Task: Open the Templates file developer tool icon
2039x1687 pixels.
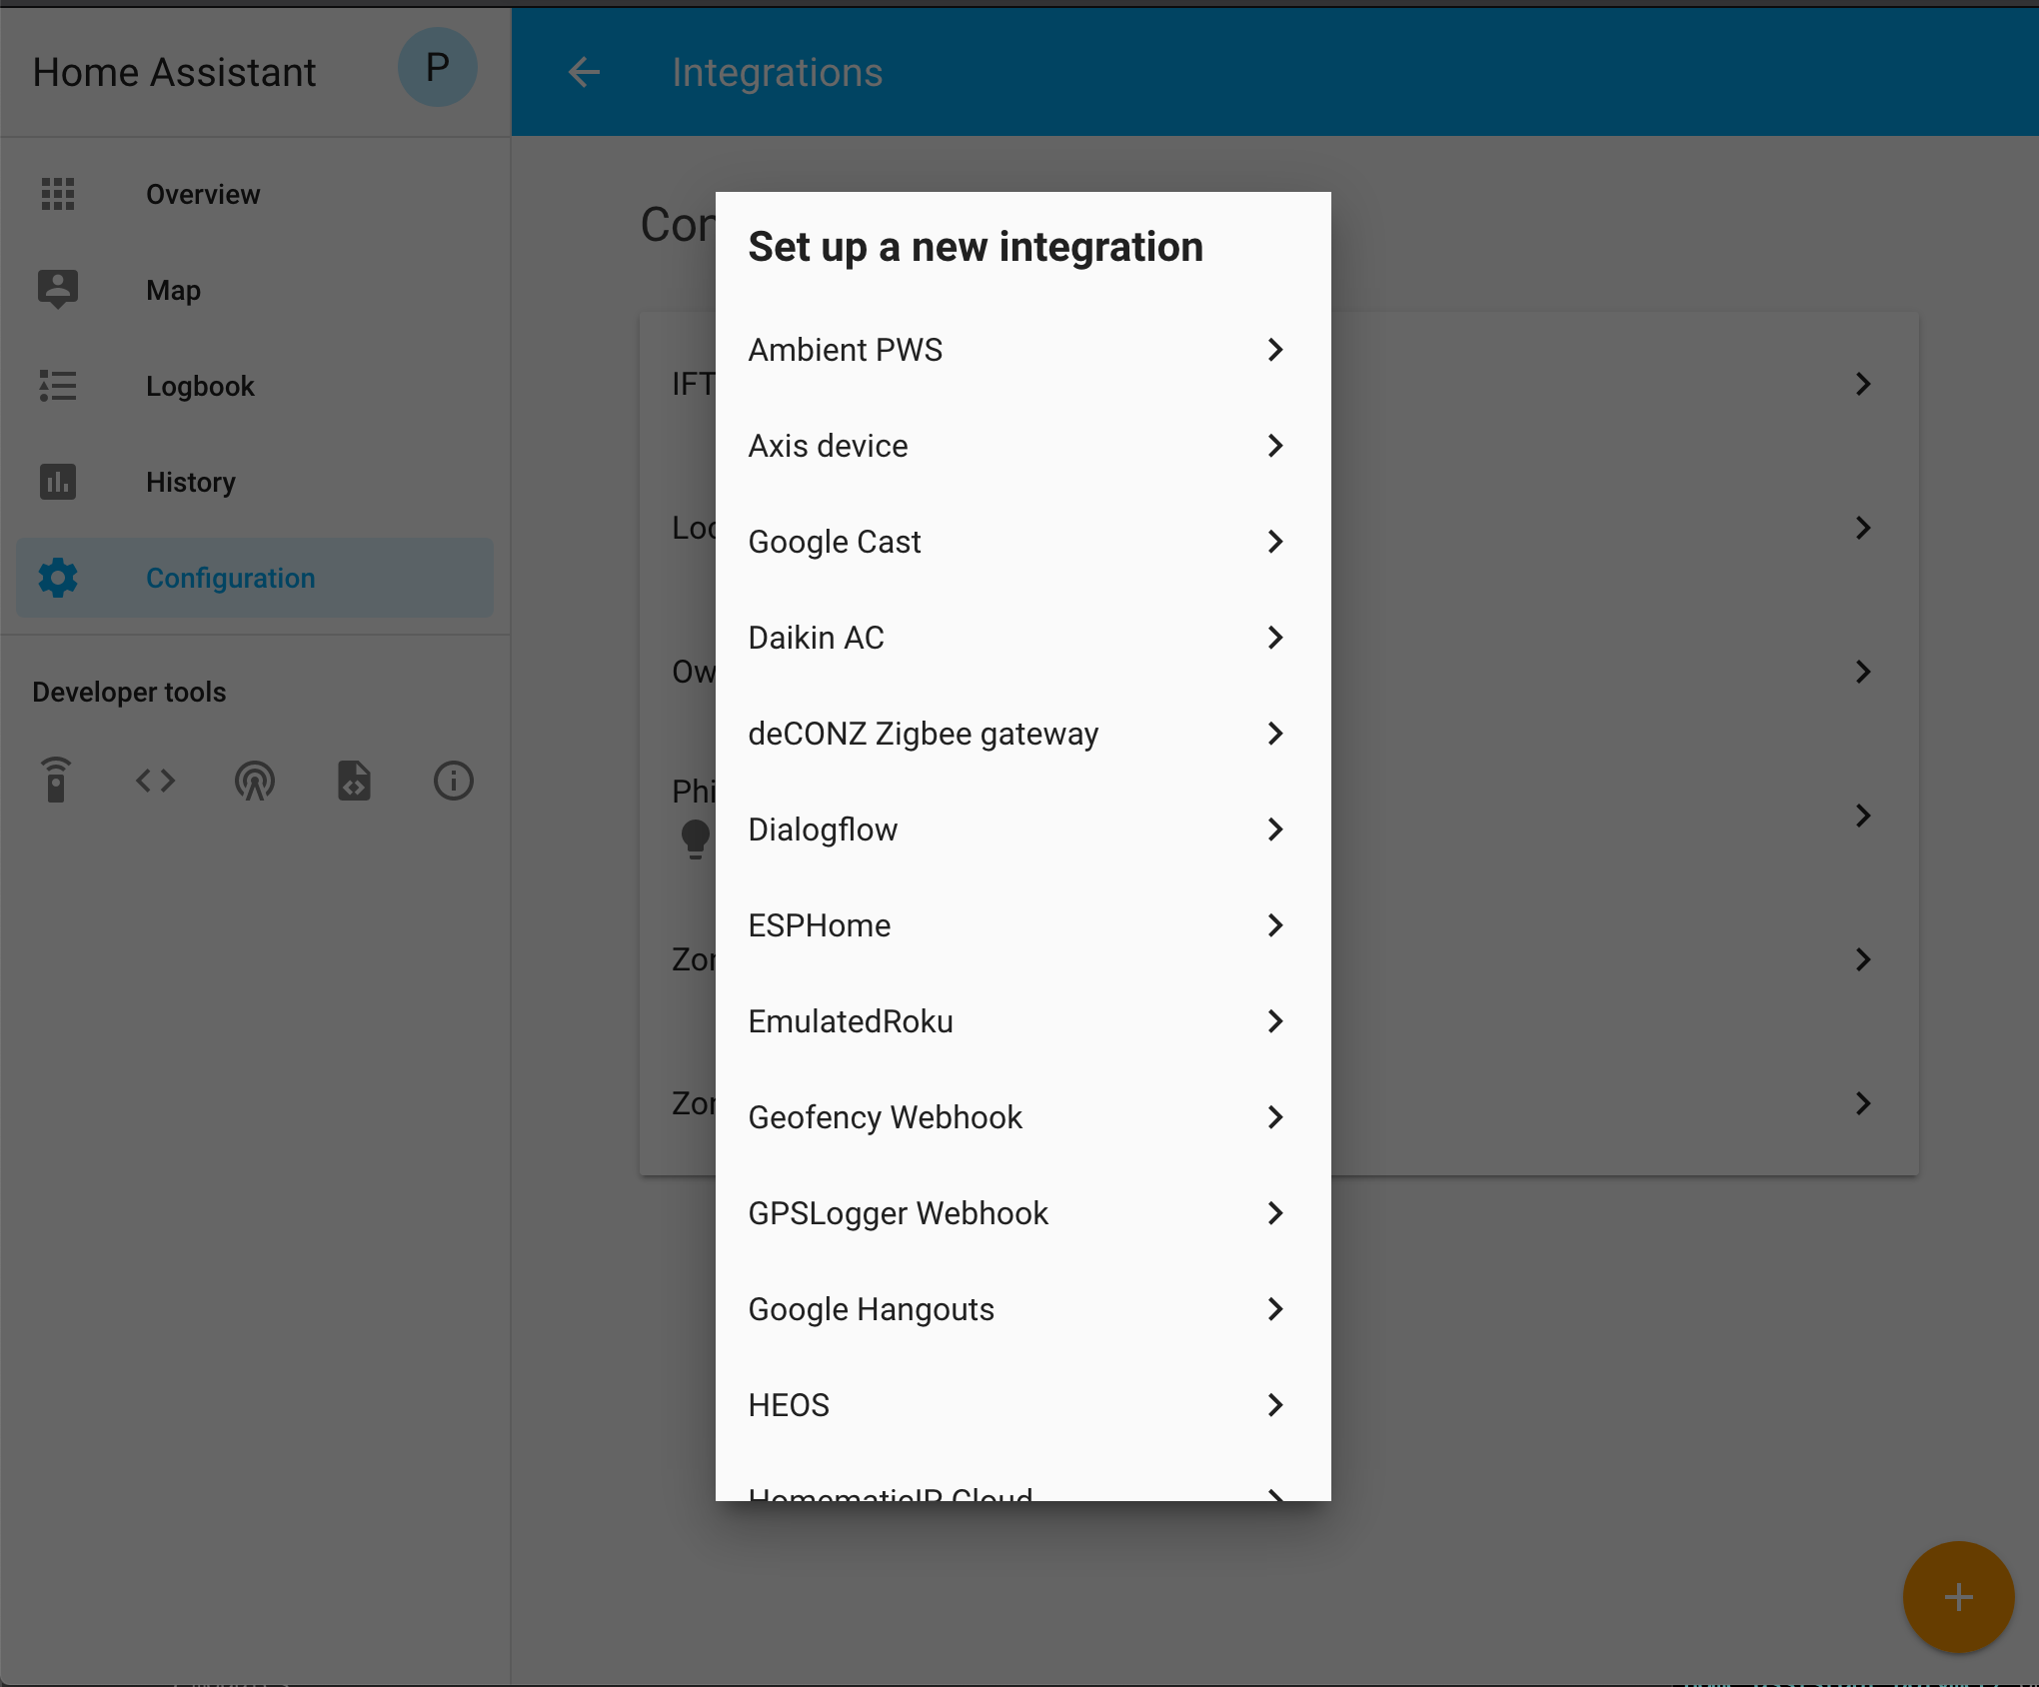Action: coord(354,781)
